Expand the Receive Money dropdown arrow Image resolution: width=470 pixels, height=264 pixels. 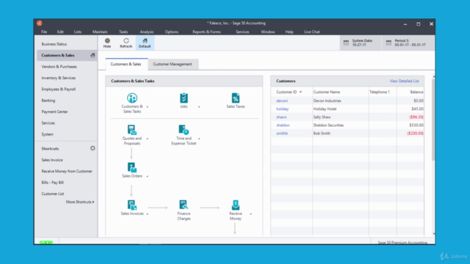(x=251, y=214)
